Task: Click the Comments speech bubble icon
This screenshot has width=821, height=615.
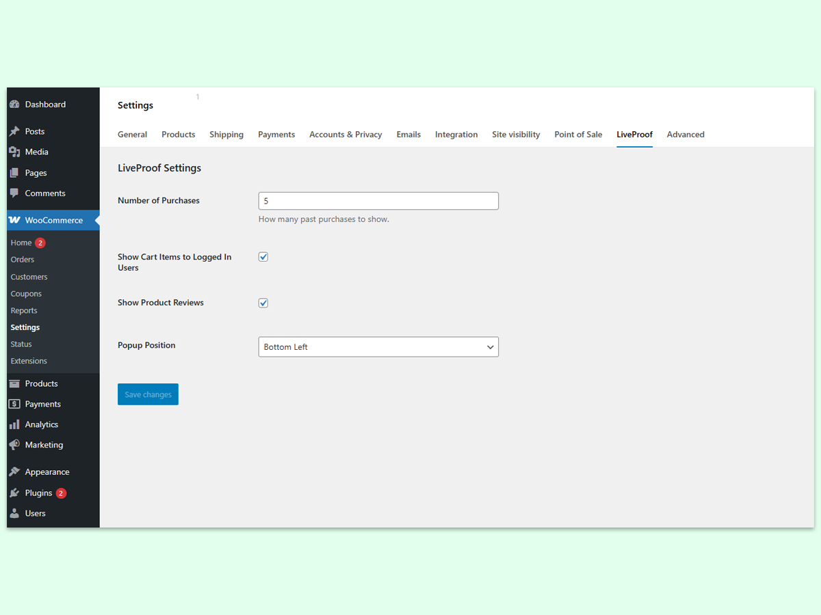Action: click(14, 193)
